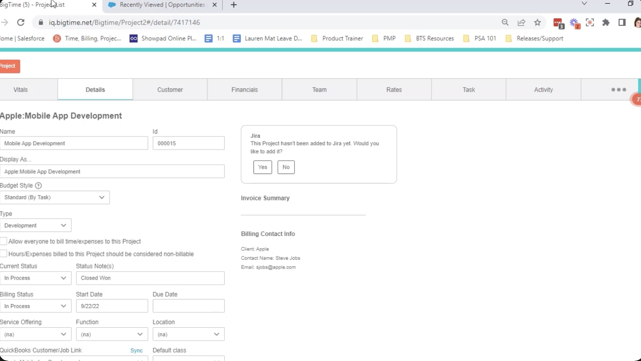Enable Allow everyone to bill time/expenses checkbox
641x361 pixels.
(x=4, y=241)
